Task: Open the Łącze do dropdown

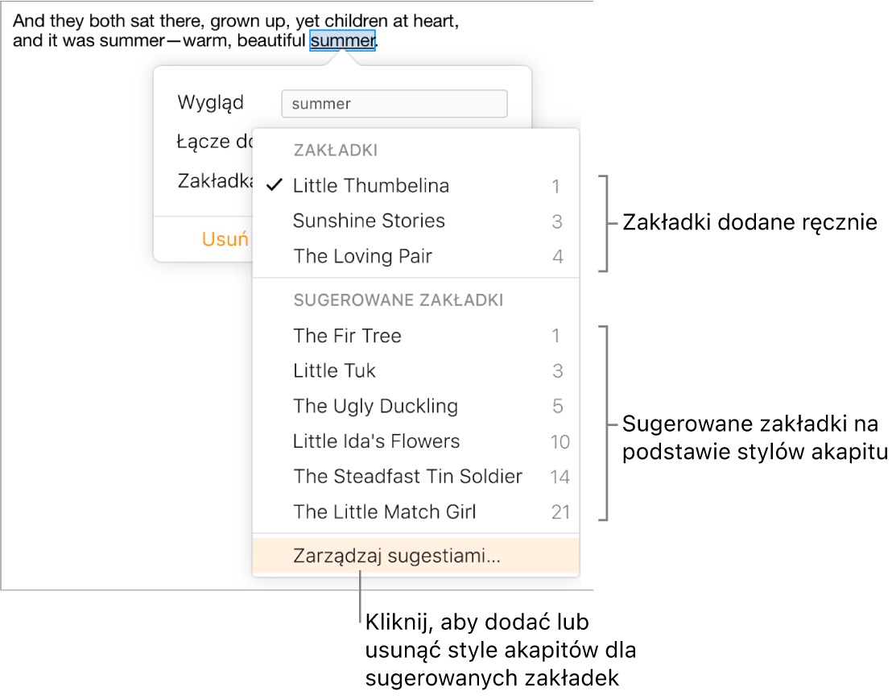Action: click(x=214, y=143)
